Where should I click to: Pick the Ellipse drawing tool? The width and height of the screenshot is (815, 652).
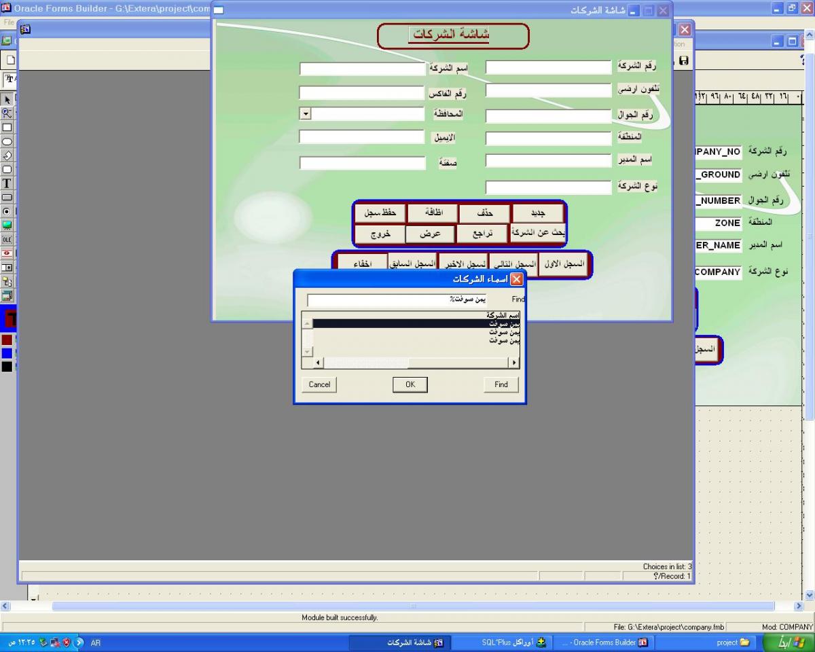point(7,141)
